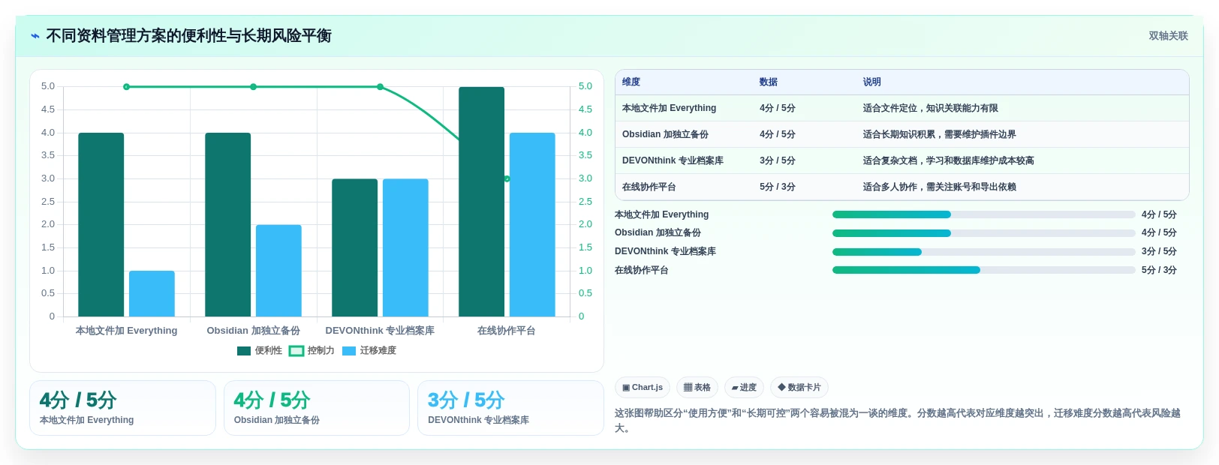
Task: Click the 迁移难度 bar for 在线协作平台
Action: [x=532, y=225]
